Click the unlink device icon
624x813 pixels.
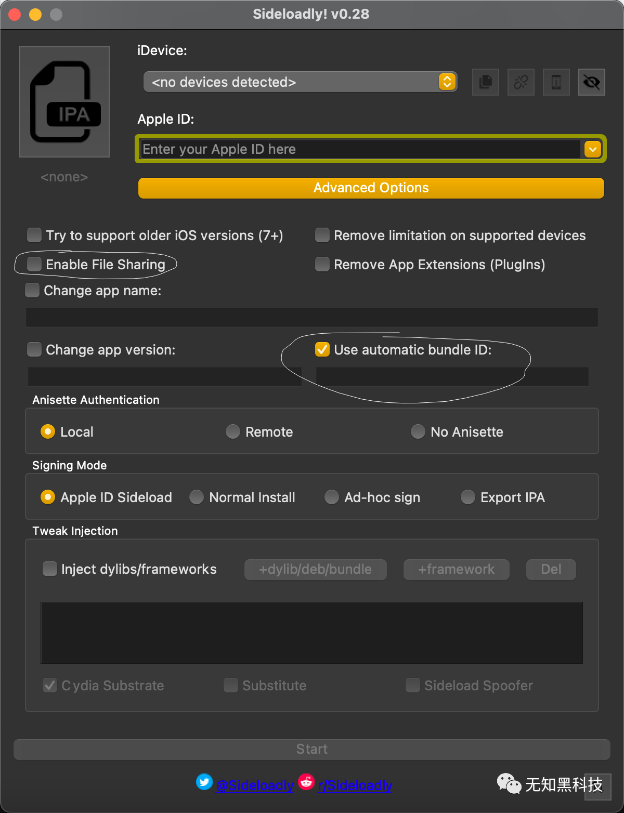click(521, 82)
